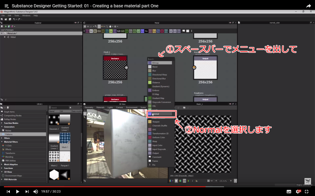Expand the Metal graph in Explorer
The image size is (315, 196).
(x=5, y=37)
